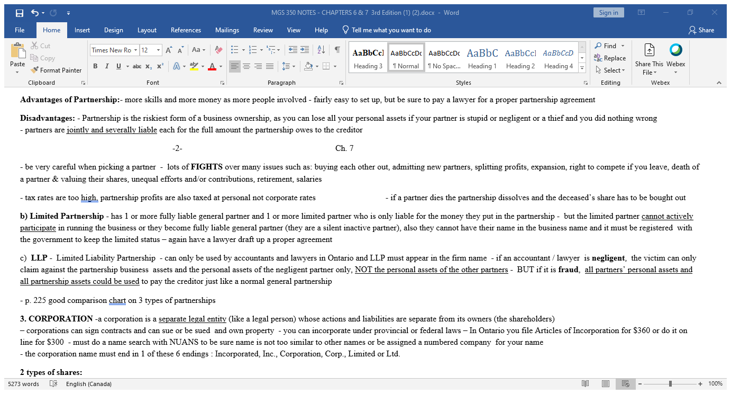The height and width of the screenshot is (394, 731).
Task: Toggle subscript formatting
Action: [149, 66]
